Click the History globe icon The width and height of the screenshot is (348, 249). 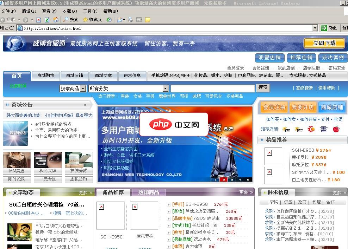[109, 20]
